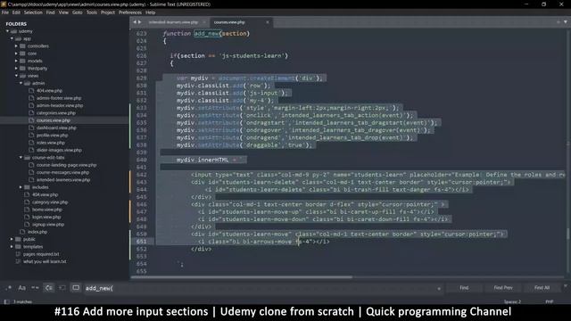Collapse the udemy root folder
Image resolution: width=571 pixels, height=321 pixels.
[x=7, y=31]
